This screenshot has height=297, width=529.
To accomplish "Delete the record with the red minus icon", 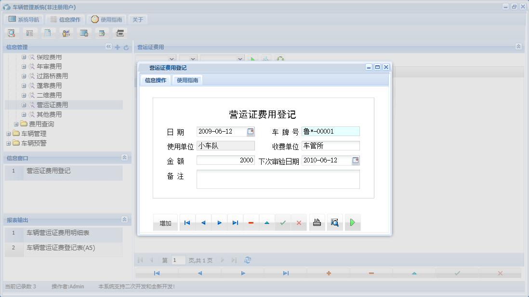I will click(251, 222).
